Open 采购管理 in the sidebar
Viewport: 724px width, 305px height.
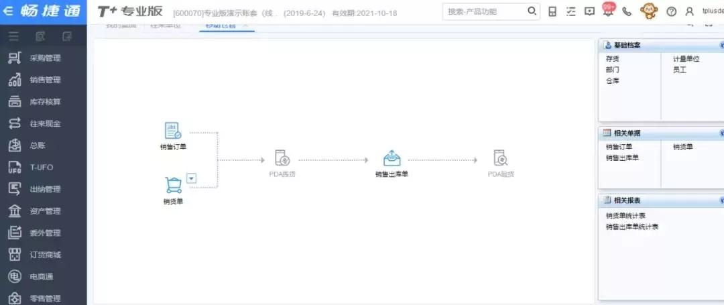click(x=45, y=58)
